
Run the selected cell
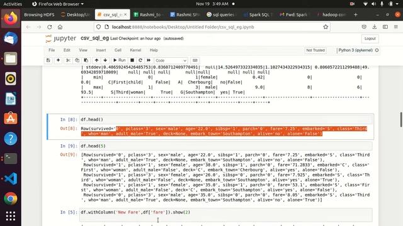click(x=120, y=60)
